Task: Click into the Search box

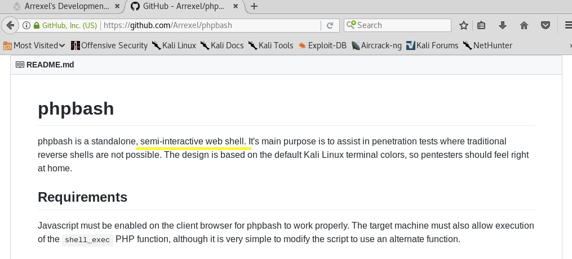Action: pyautogui.click(x=398, y=25)
